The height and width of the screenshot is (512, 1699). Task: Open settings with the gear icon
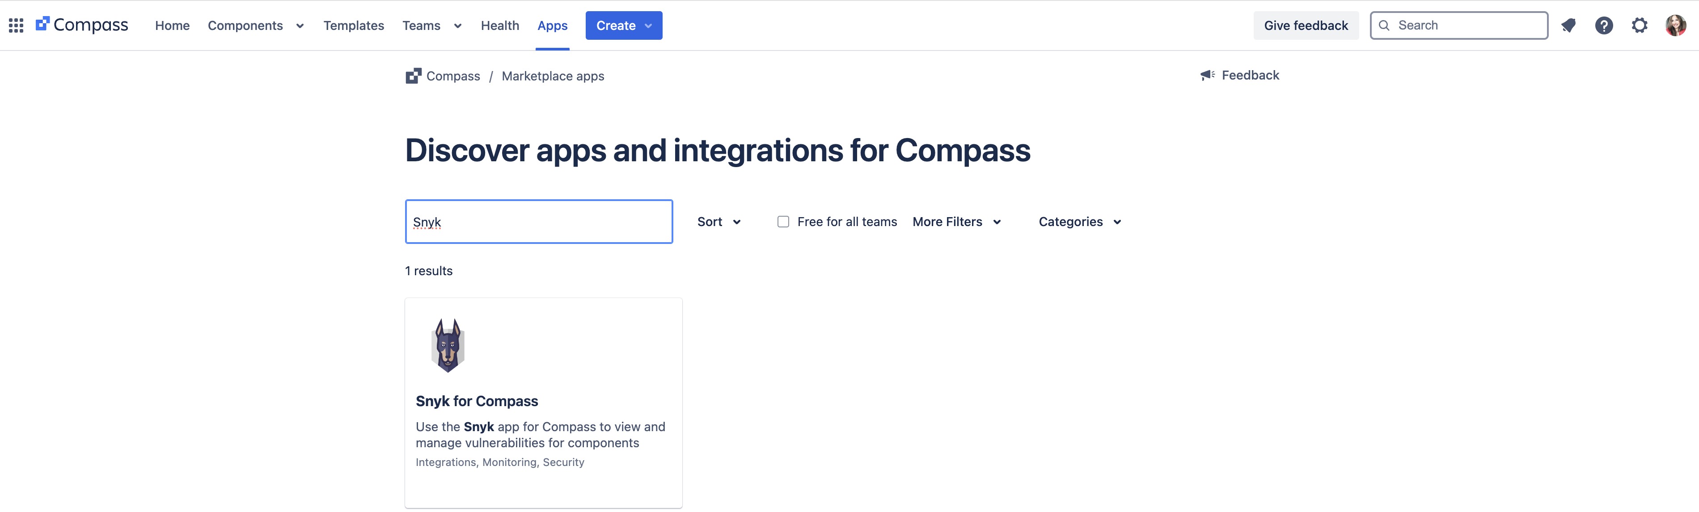click(x=1640, y=25)
